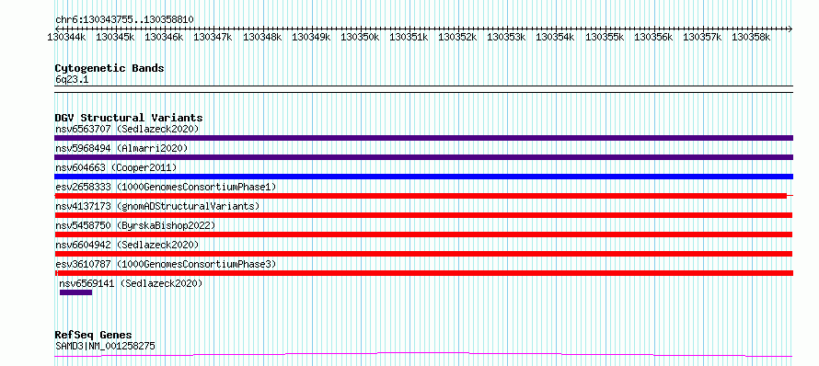819x366 pixels.
Task: Open esv2658333 (1000GenomesConsortiumPhase1) label
Action: [x=166, y=187]
